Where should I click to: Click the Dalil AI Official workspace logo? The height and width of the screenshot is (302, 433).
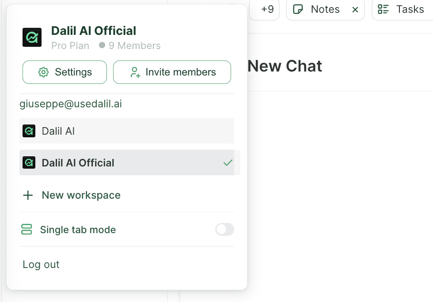coord(32,37)
